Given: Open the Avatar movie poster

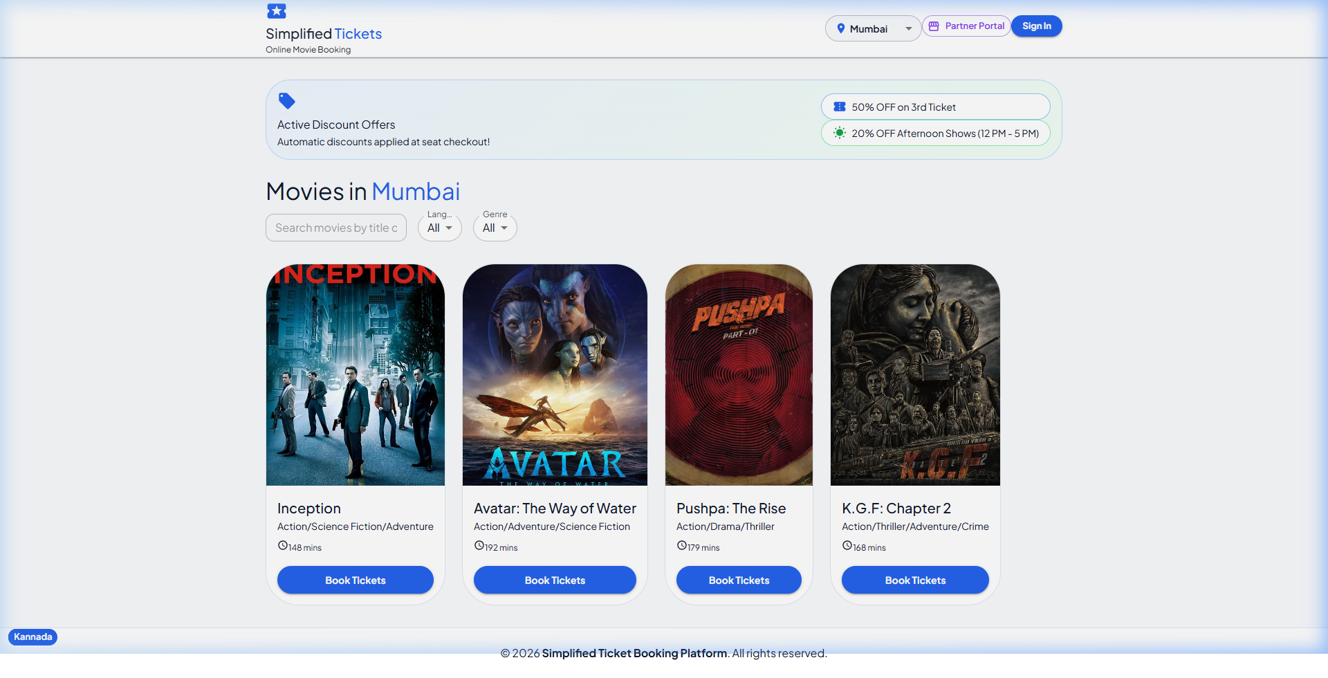Looking at the screenshot, I should tap(555, 375).
